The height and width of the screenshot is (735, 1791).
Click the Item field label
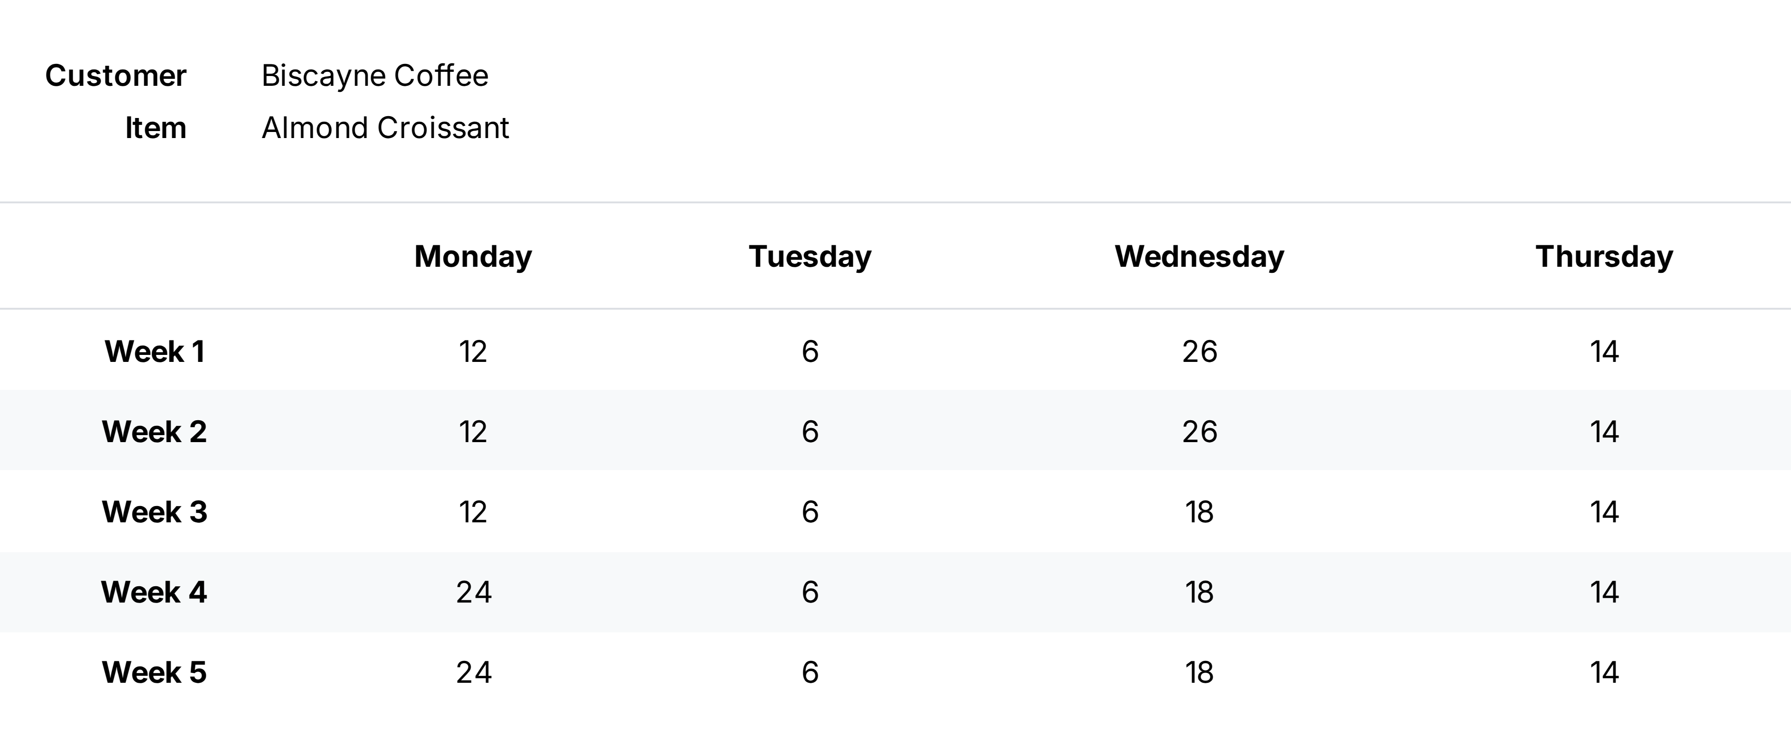tap(155, 128)
